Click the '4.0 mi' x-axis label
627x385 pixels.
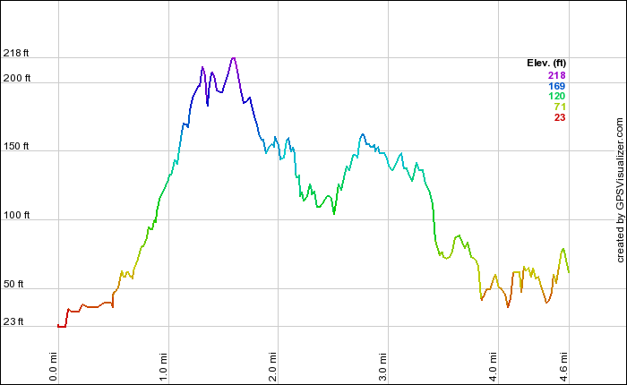[x=493, y=366]
